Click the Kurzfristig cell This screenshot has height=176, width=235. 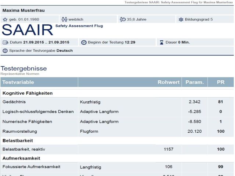point(90,102)
